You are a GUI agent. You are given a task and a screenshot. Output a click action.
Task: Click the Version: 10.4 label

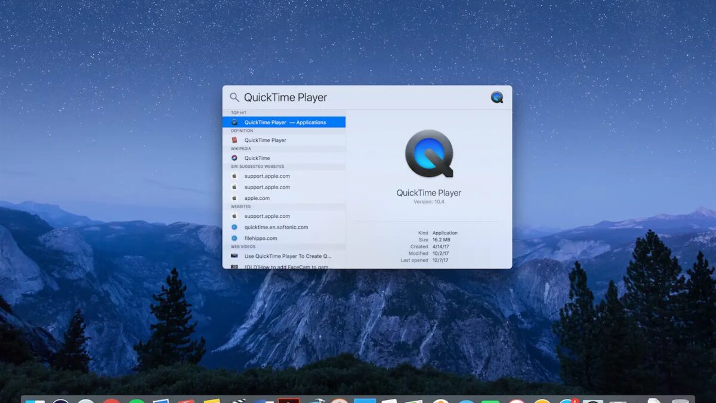click(428, 202)
